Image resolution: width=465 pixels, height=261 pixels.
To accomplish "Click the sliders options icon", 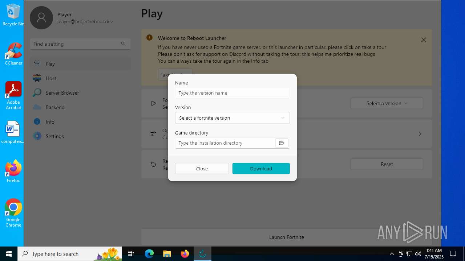I will pos(153,134).
